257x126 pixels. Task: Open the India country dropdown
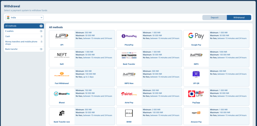click(x=24, y=17)
